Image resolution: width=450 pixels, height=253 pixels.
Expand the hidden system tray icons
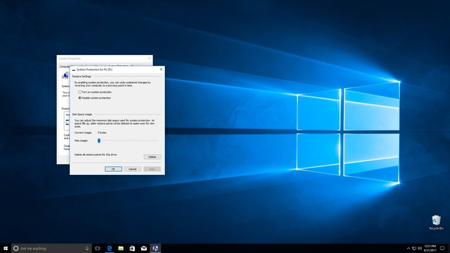coord(408,248)
